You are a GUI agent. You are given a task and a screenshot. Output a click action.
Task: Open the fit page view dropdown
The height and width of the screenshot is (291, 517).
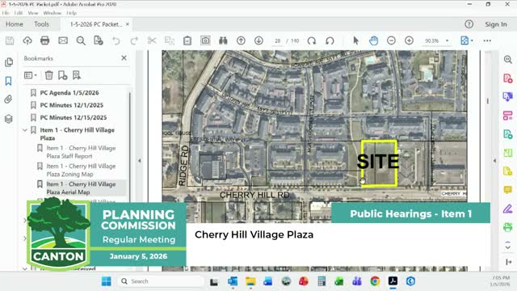click(x=467, y=40)
